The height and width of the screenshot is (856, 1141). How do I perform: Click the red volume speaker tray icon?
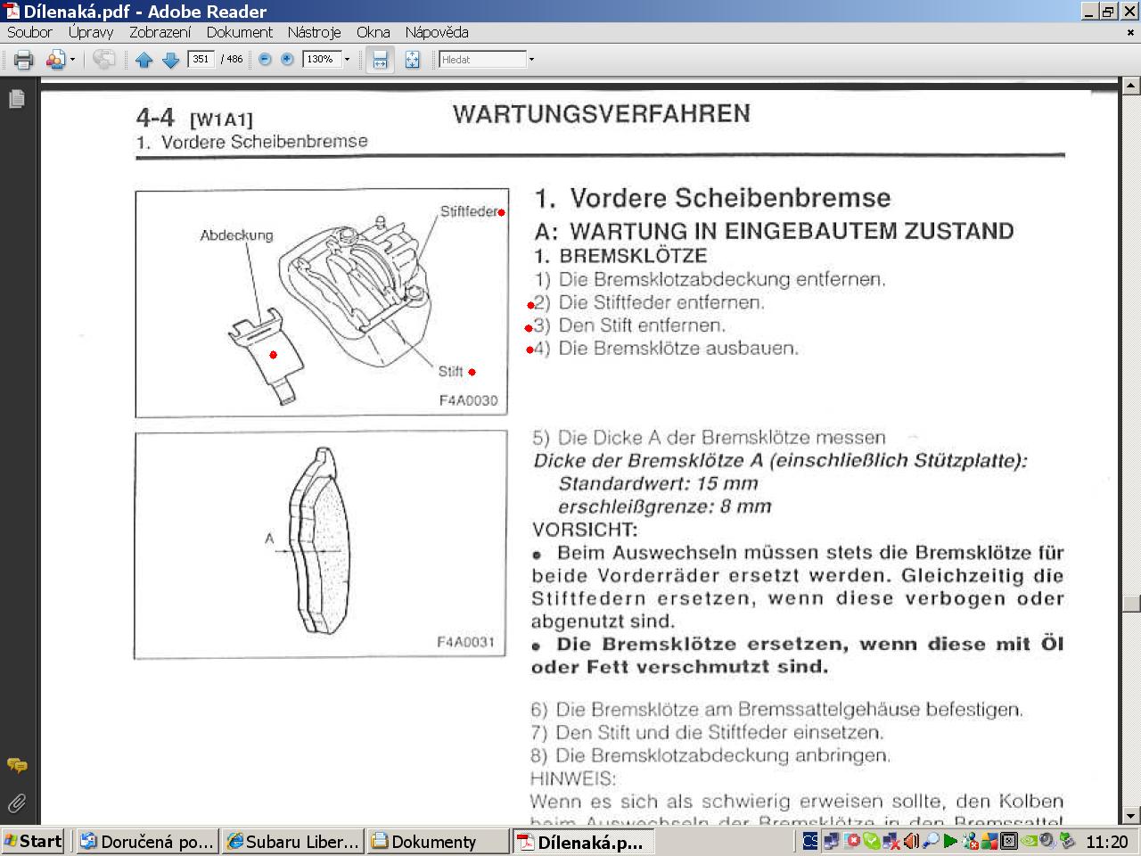(x=911, y=841)
